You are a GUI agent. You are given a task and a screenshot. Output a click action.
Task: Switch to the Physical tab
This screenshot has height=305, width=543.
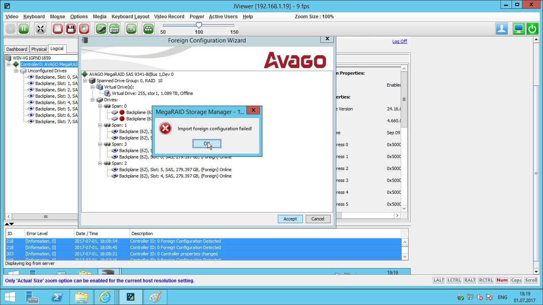coord(39,49)
